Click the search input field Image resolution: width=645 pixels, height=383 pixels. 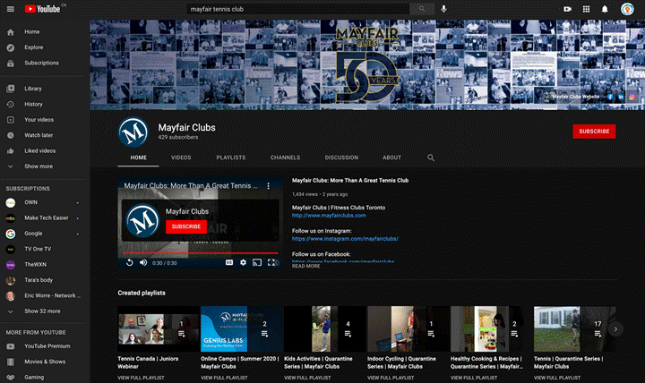297,9
